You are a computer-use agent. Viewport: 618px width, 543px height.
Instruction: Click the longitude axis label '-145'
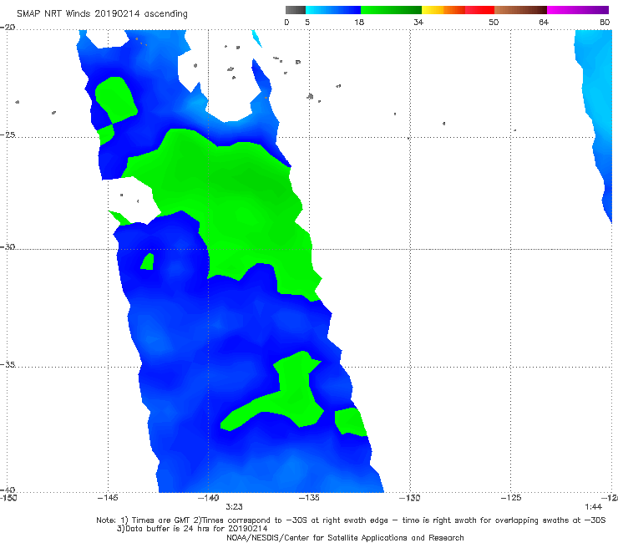108,498
